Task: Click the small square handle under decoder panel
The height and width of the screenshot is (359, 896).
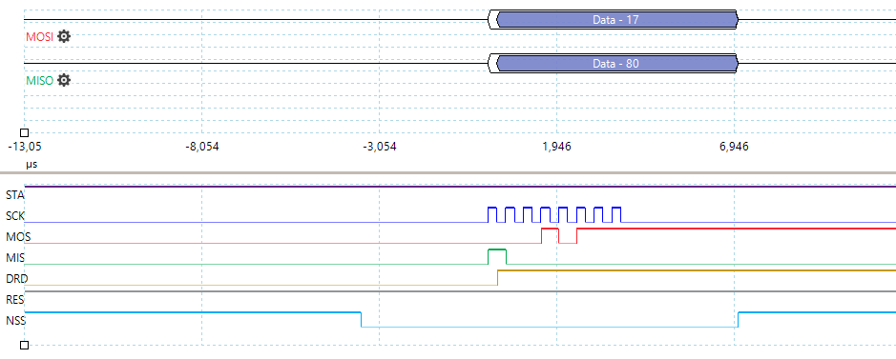Action: click(24, 132)
